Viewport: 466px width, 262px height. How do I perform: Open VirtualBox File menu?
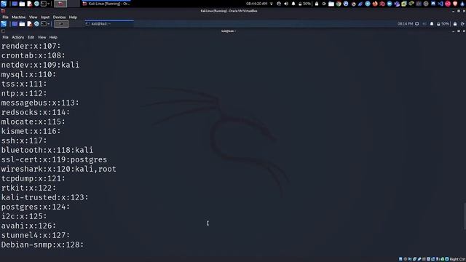5,17
